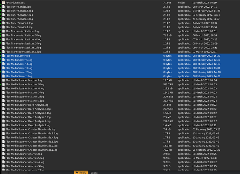240x174 pixels.
Task: Click file name Plex Media Scanner Deep Analysis.2.log
Action: [28, 121]
